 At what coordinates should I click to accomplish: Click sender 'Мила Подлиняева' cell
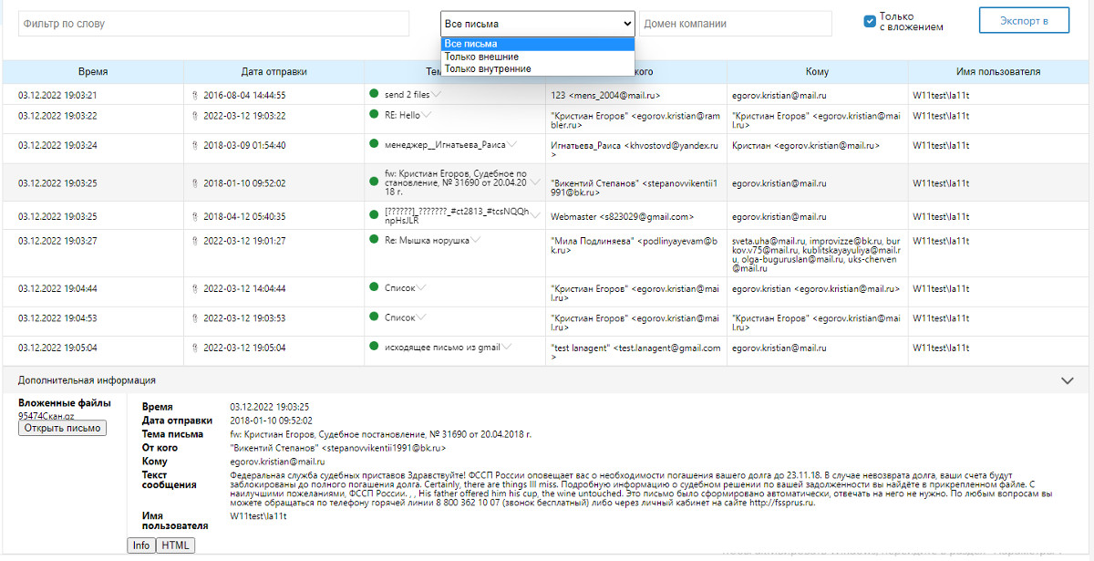[x=635, y=245]
